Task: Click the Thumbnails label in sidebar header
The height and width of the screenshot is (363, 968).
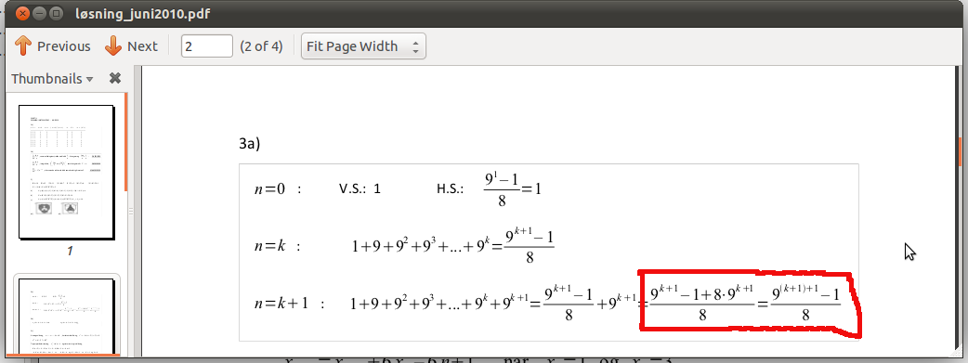Action: tap(46, 79)
